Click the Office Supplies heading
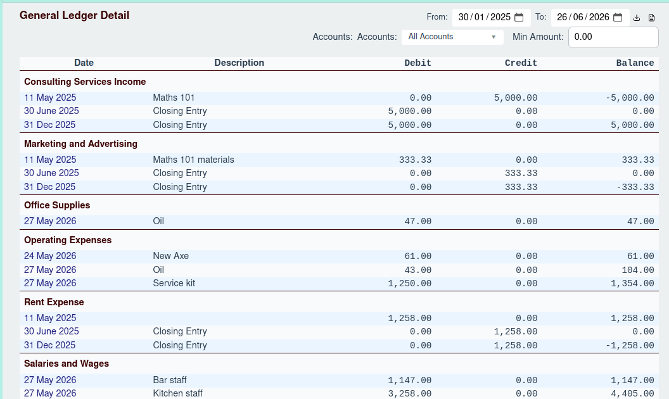 click(x=57, y=205)
